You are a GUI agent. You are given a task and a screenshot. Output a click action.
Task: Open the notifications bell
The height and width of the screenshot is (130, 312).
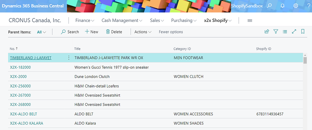(282, 6)
